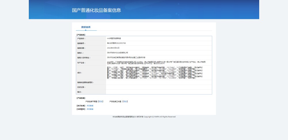Viewport: 288px width, 140px height.
Task: Click the 【产品信息】 section header
Action: (81, 35)
